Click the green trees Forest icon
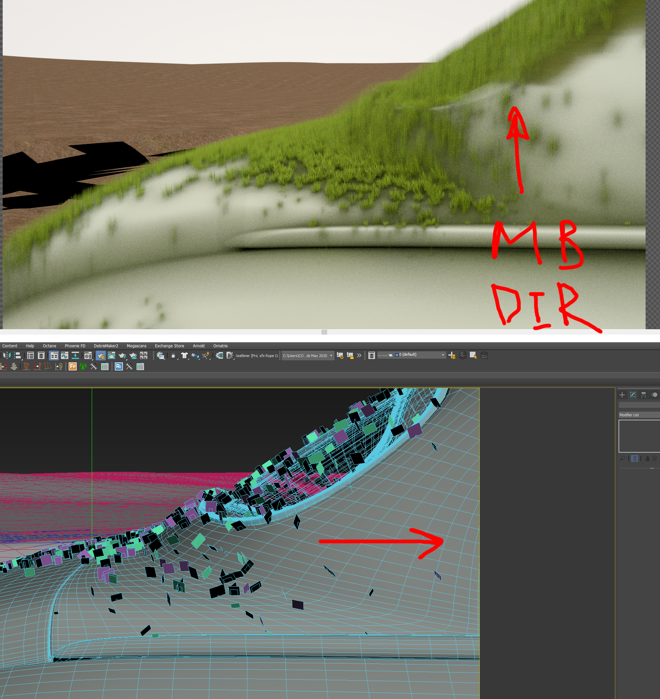Screen dimensions: 660x699 click(83, 367)
